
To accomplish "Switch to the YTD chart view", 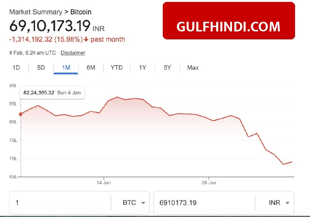I will click(117, 68).
